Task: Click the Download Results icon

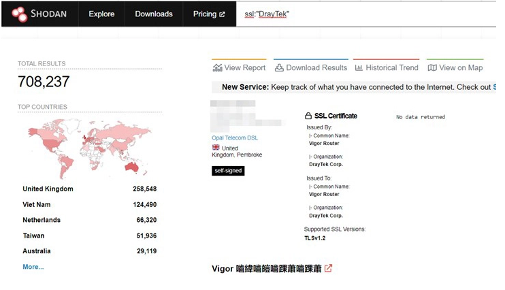Action: pyautogui.click(x=279, y=67)
